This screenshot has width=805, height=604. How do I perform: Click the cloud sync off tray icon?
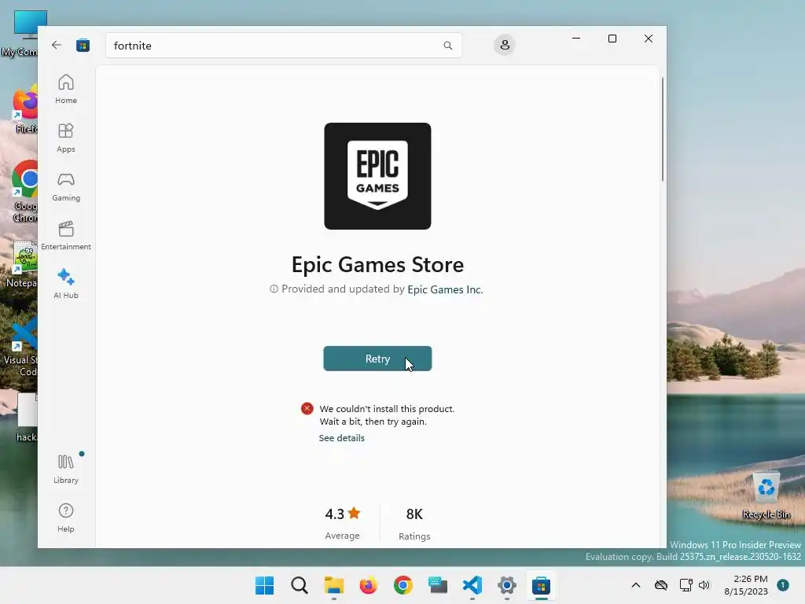pos(661,585)
